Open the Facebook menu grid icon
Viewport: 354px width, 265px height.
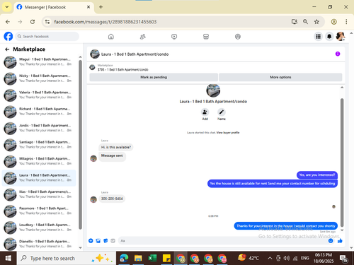coord(318,37)
